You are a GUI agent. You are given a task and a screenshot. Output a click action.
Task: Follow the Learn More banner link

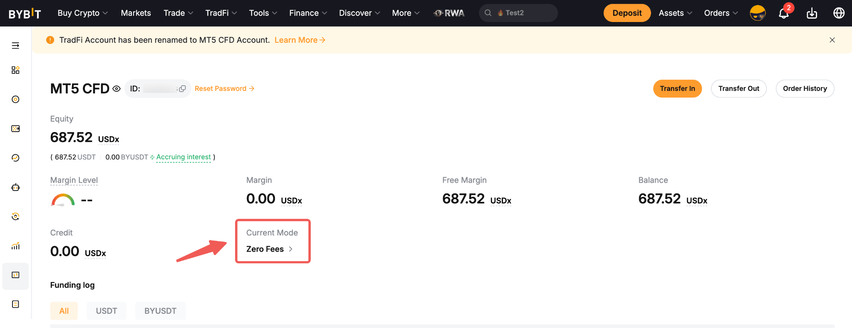coord(300,40)
